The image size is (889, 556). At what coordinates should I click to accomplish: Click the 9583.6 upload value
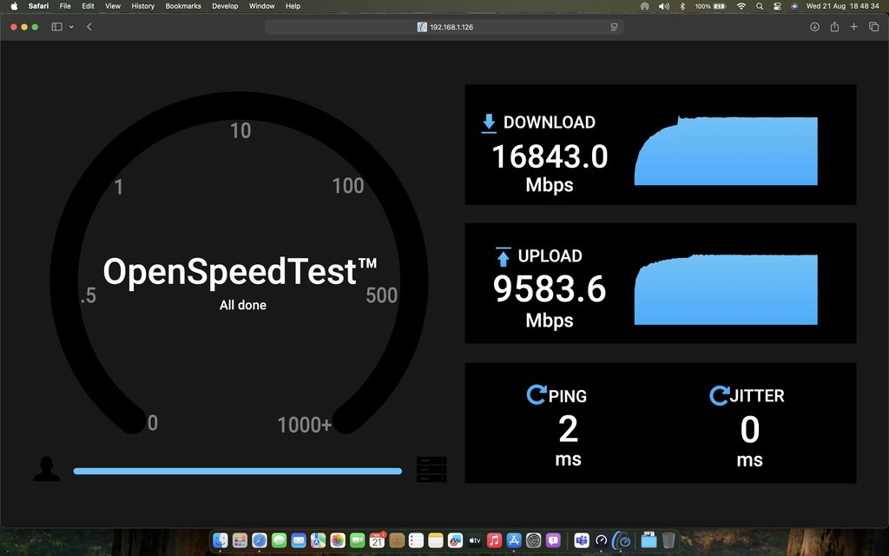tap(550, 288)
